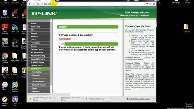Open TL-WR843ND zip download item

click(x=41, y=99)
